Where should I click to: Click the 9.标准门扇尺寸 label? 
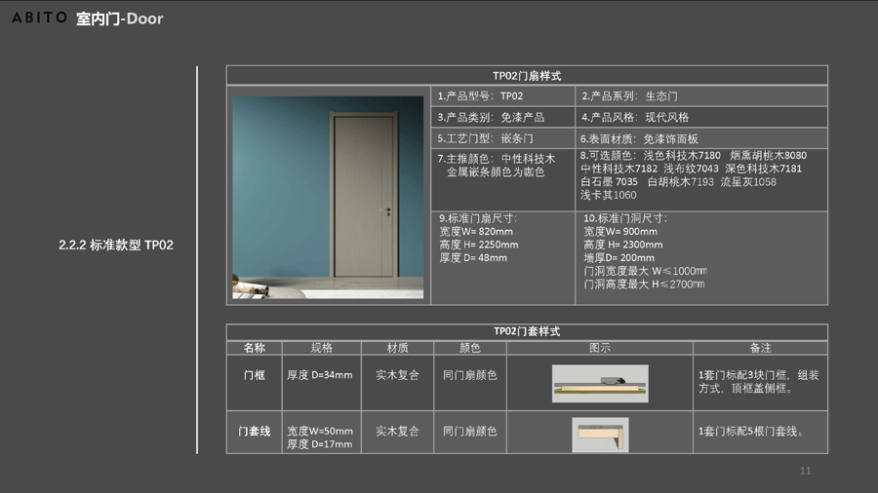(x=478, y=218)
